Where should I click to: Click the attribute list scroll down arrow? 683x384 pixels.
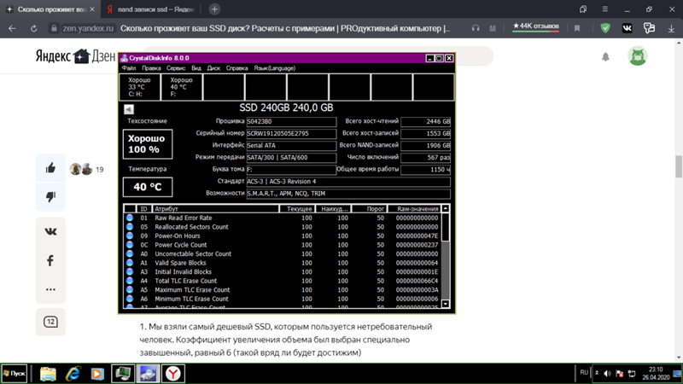[x=445, y=304]
